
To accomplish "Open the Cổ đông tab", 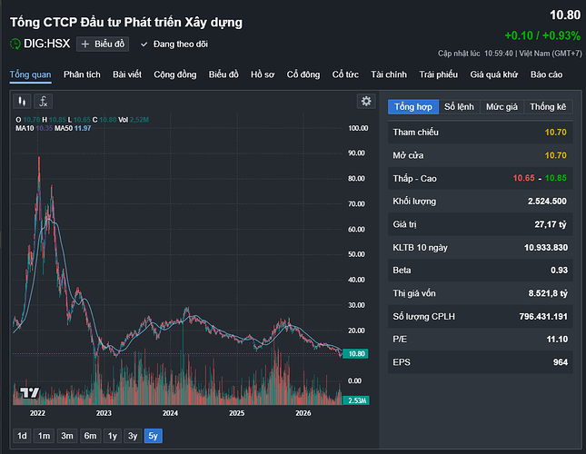I will point(303,74).
